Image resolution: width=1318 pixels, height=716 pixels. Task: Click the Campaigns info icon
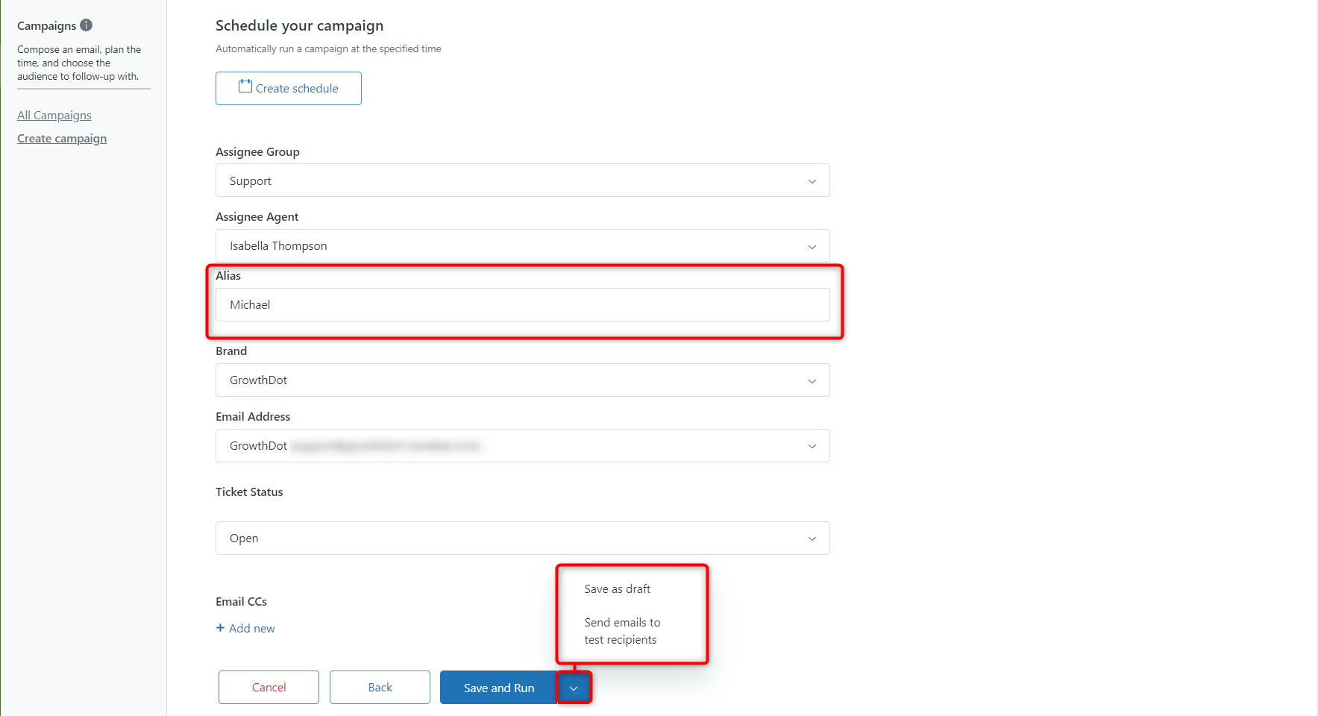pyautogui.click(x=87, y=25)
